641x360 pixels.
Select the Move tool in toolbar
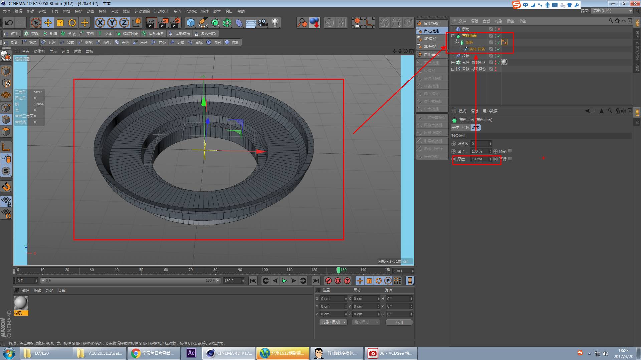tap(48, 23)
